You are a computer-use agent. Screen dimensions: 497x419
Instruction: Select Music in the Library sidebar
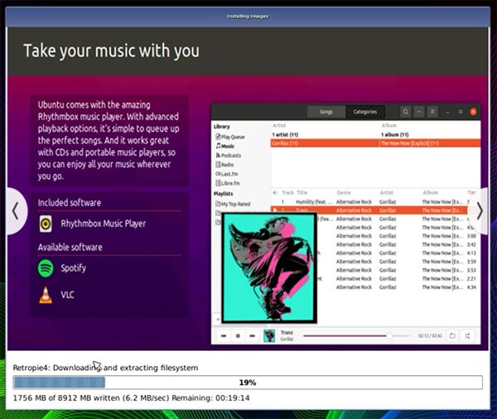point(225,146)
